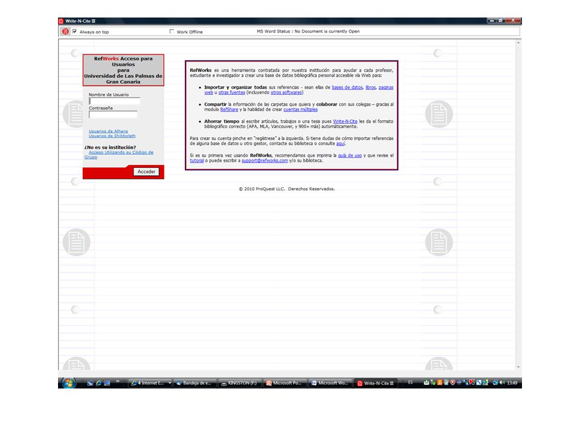Open the guía de uso link

point(350,155)
